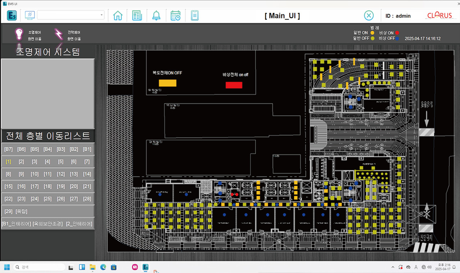Image resolution: width=460 pixels, height=273 pixels.
Task: Go to the [옥탑] rooftop floor
Action: coord(22,211)
